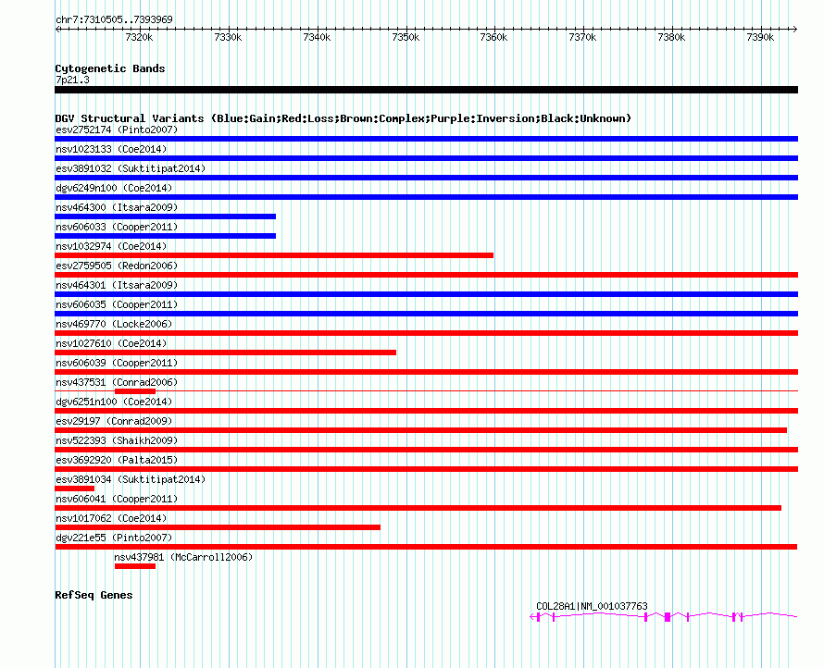Click the Cytogenetic Bands track title

pyautogui.click(x=110, y=68)
